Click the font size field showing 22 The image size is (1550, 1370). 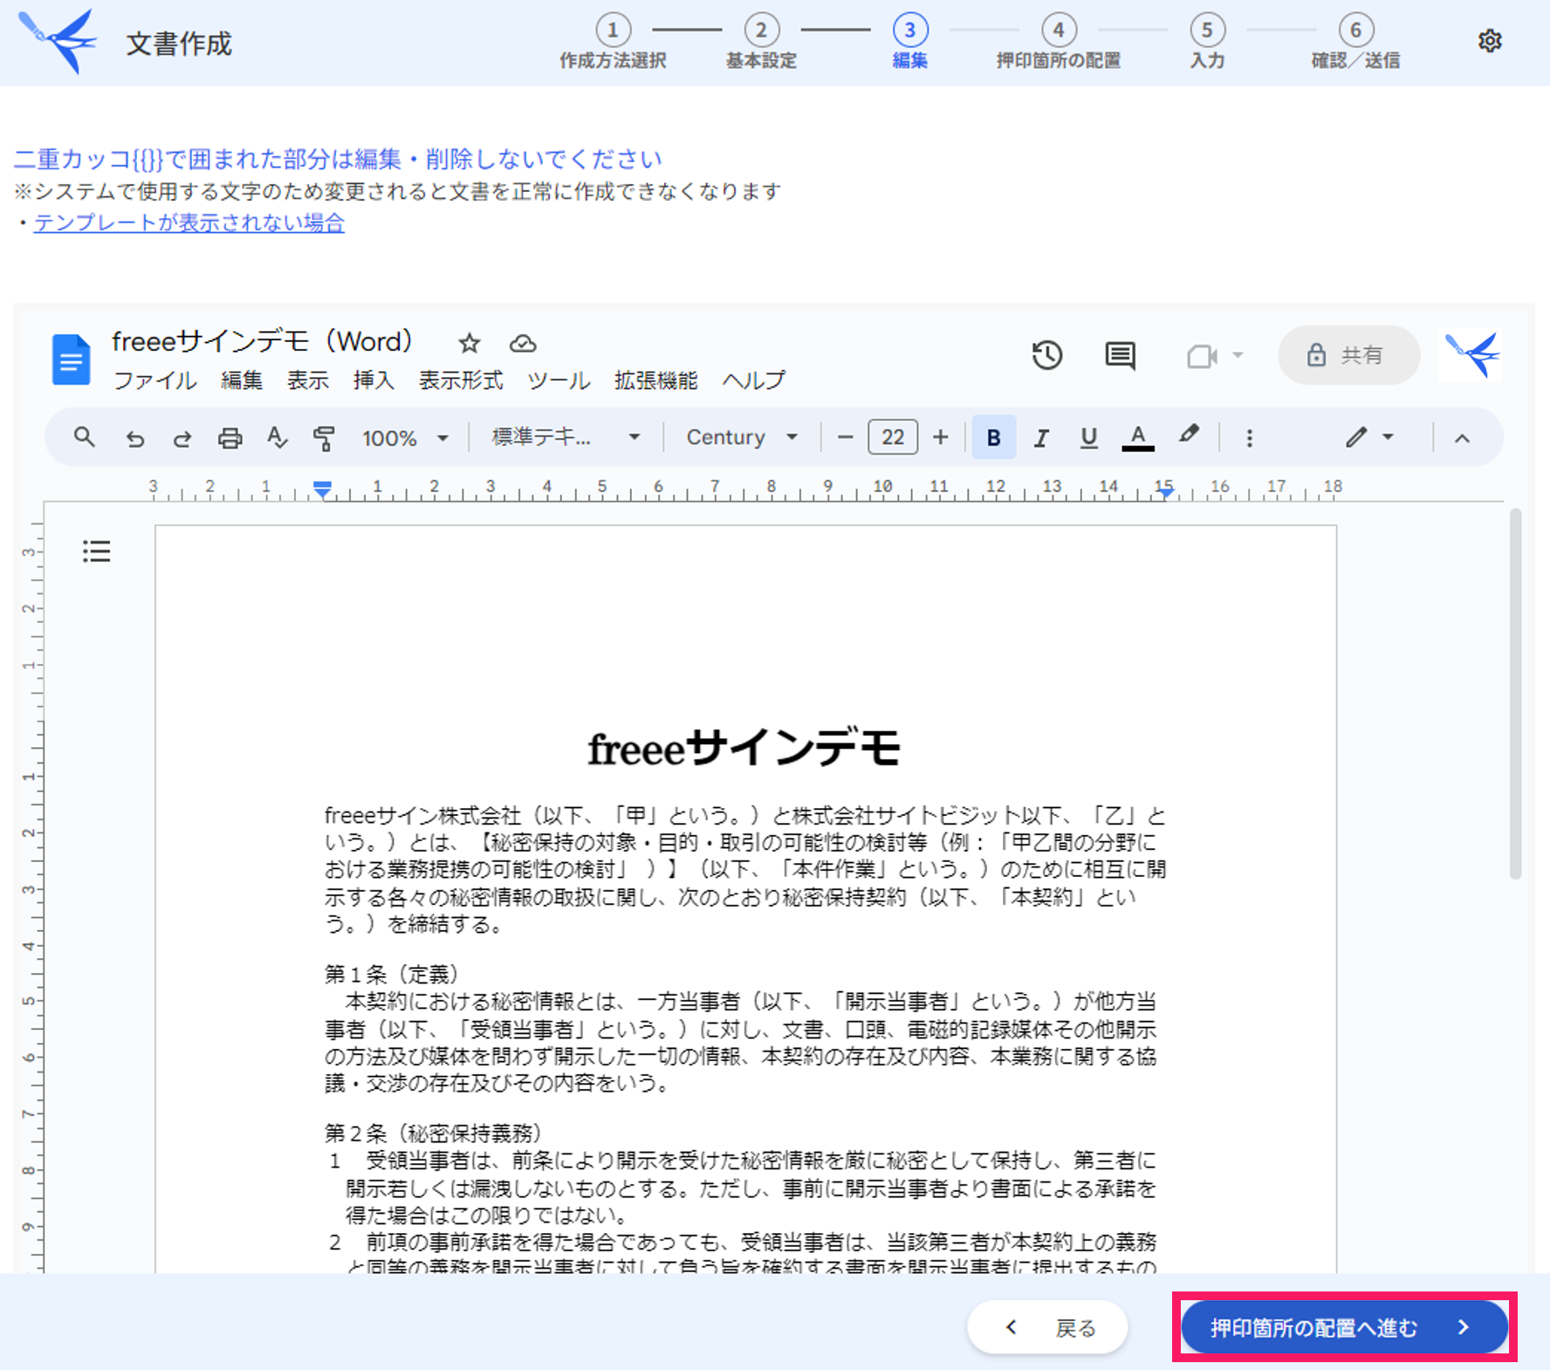click(893, 437)
